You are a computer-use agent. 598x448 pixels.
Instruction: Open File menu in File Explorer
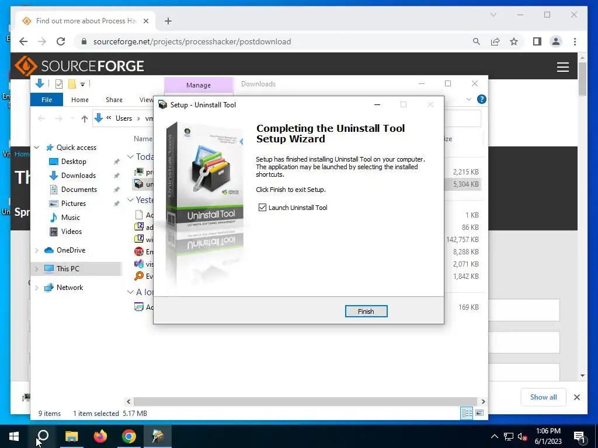point(47,99)
